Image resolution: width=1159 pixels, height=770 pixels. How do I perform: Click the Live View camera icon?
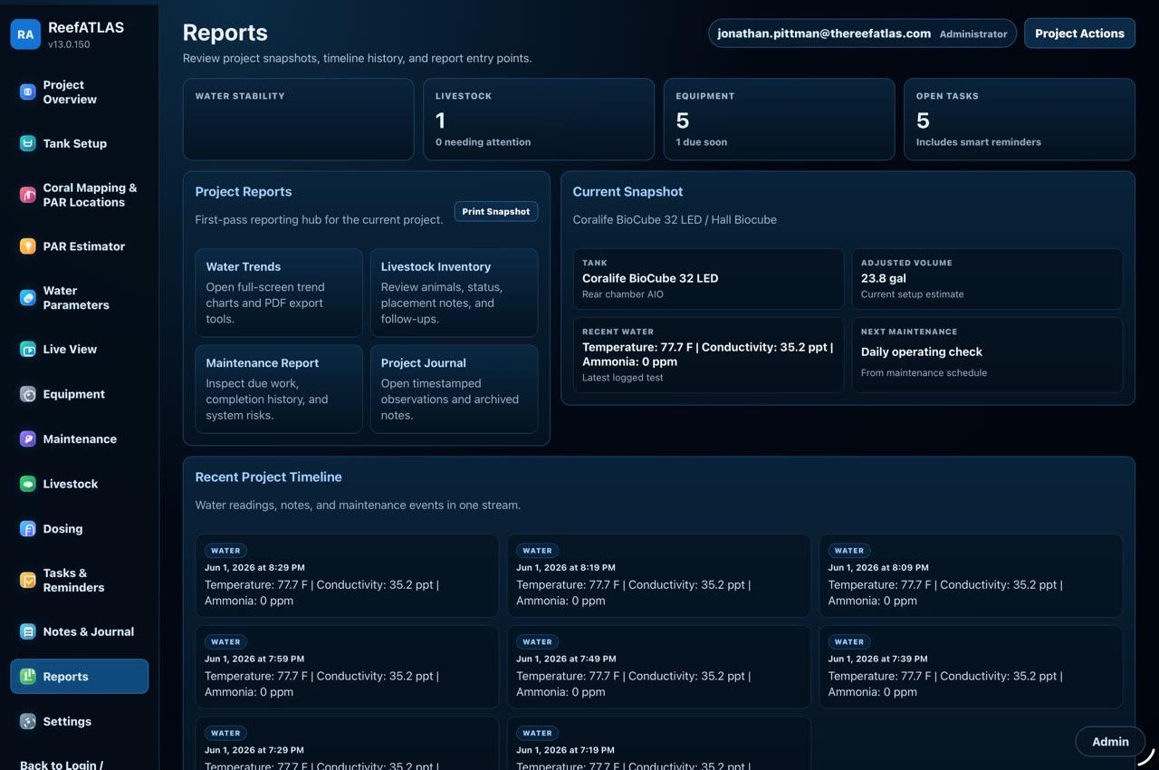[x=28, y=349]
